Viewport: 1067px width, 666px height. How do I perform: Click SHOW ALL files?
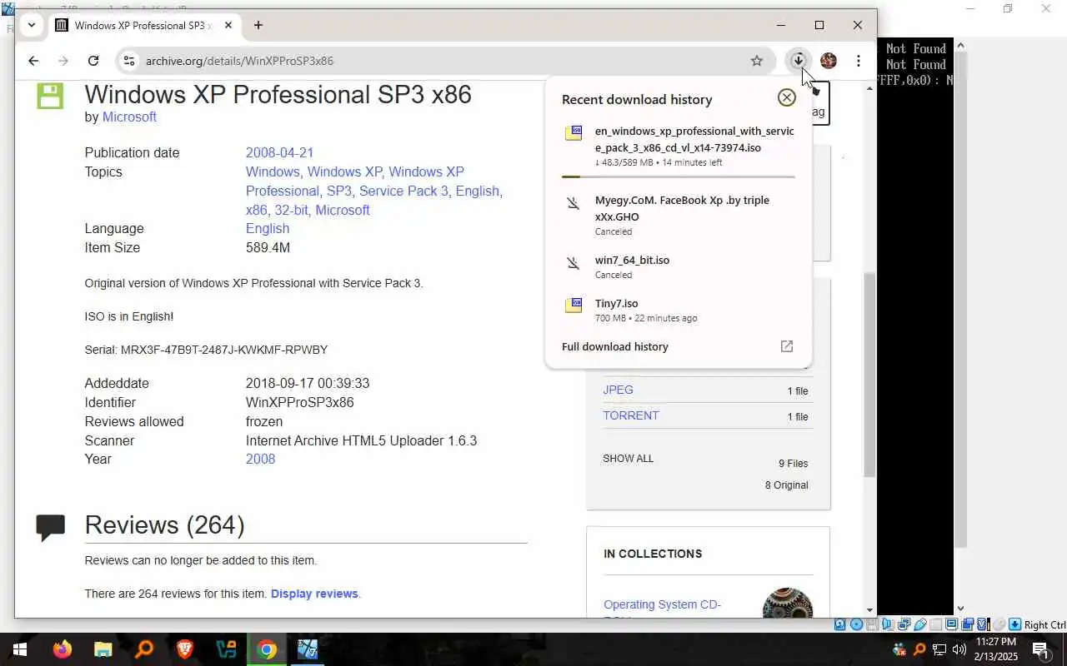[628, 459]
